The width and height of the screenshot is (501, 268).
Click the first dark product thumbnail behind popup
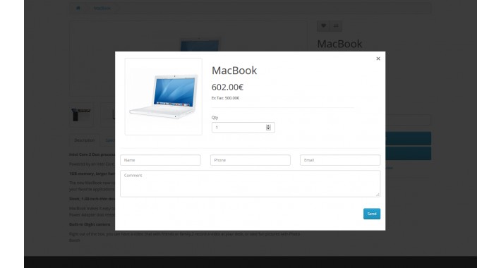[81, 115]
